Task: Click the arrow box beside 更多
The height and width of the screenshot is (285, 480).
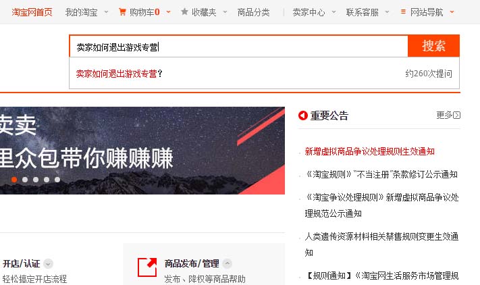Action: [x=457, y=115]
